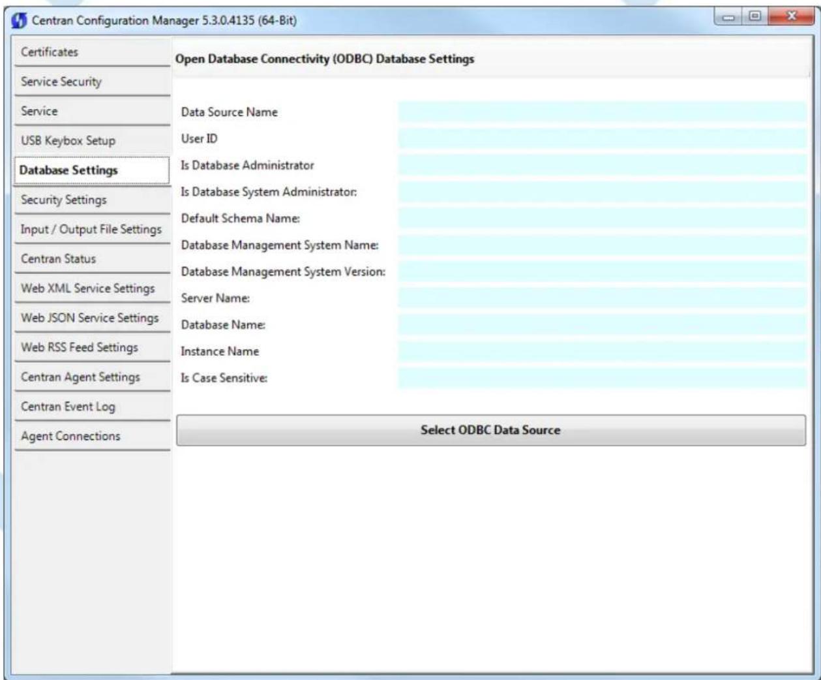Click the Data Source Name field
821x680 pixels.
coord(602,112)
